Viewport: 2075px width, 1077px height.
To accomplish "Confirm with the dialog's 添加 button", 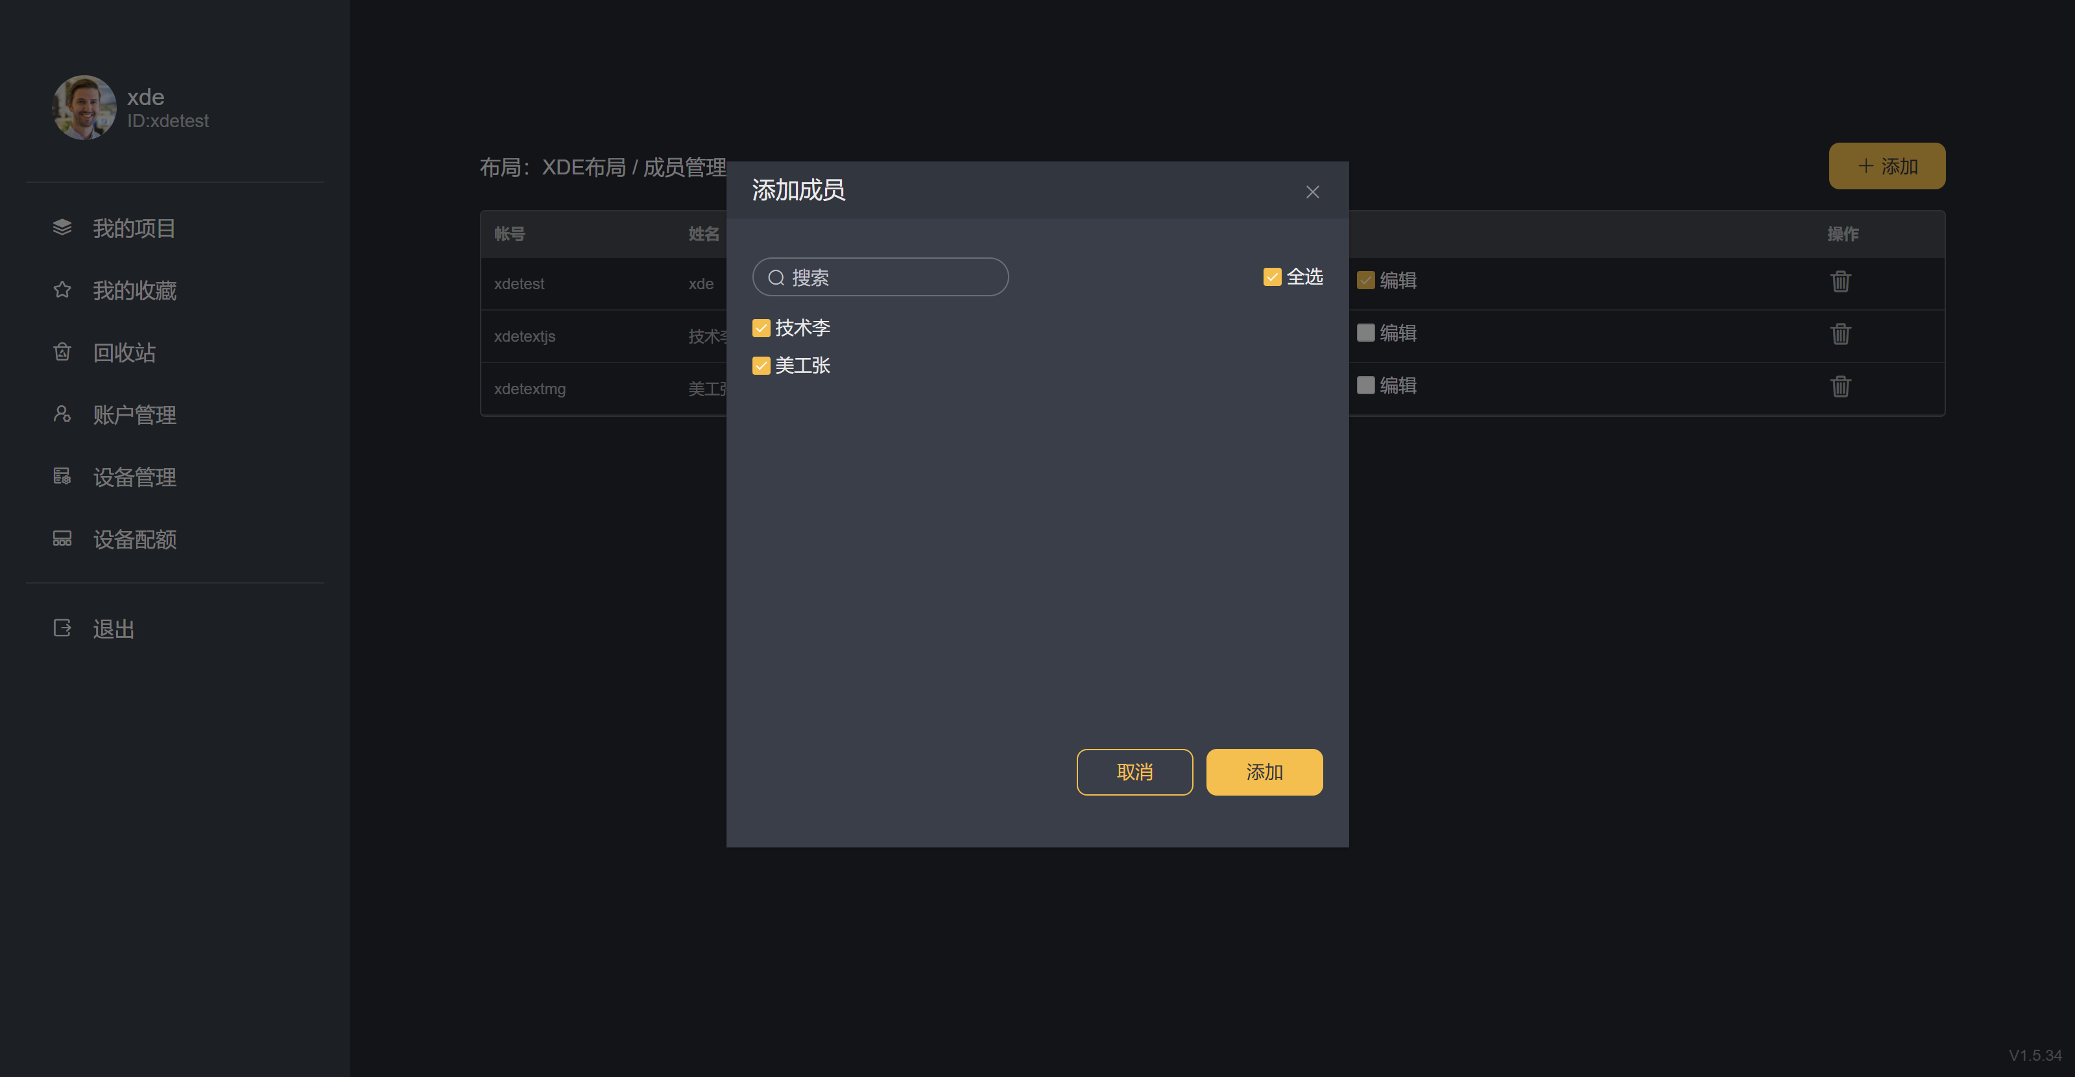I will tap(1264, 772).
